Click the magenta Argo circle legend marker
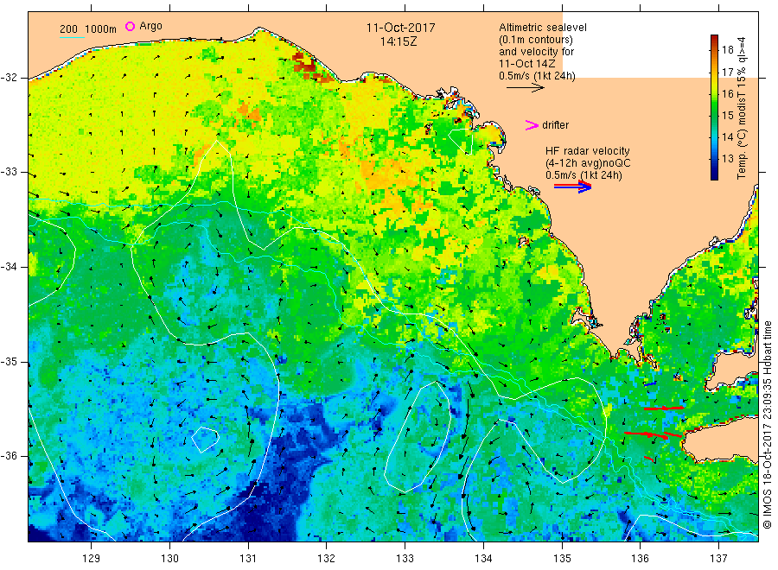Viewport: 778px width, 570px height. [x=130, y=26]
